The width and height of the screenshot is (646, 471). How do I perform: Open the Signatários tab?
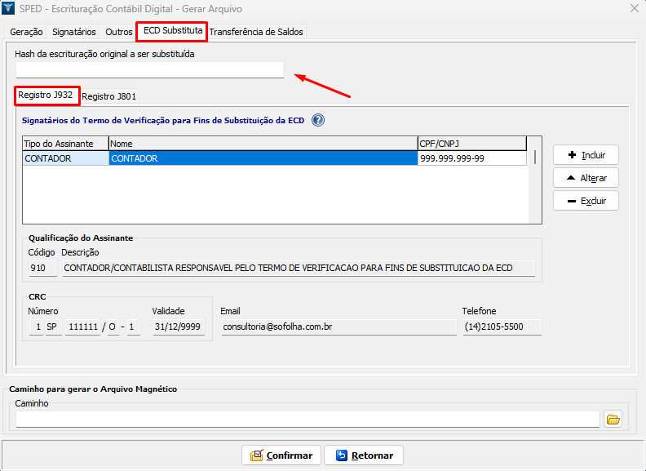point(73,32)
